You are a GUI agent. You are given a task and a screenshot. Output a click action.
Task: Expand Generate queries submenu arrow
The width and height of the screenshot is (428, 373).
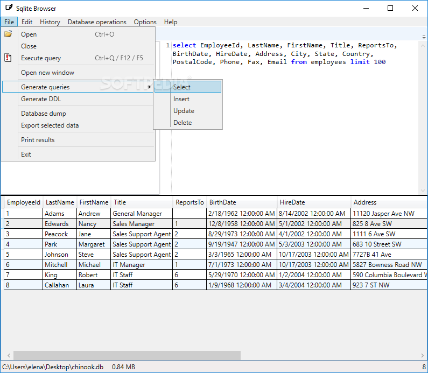tap(149, 87)
